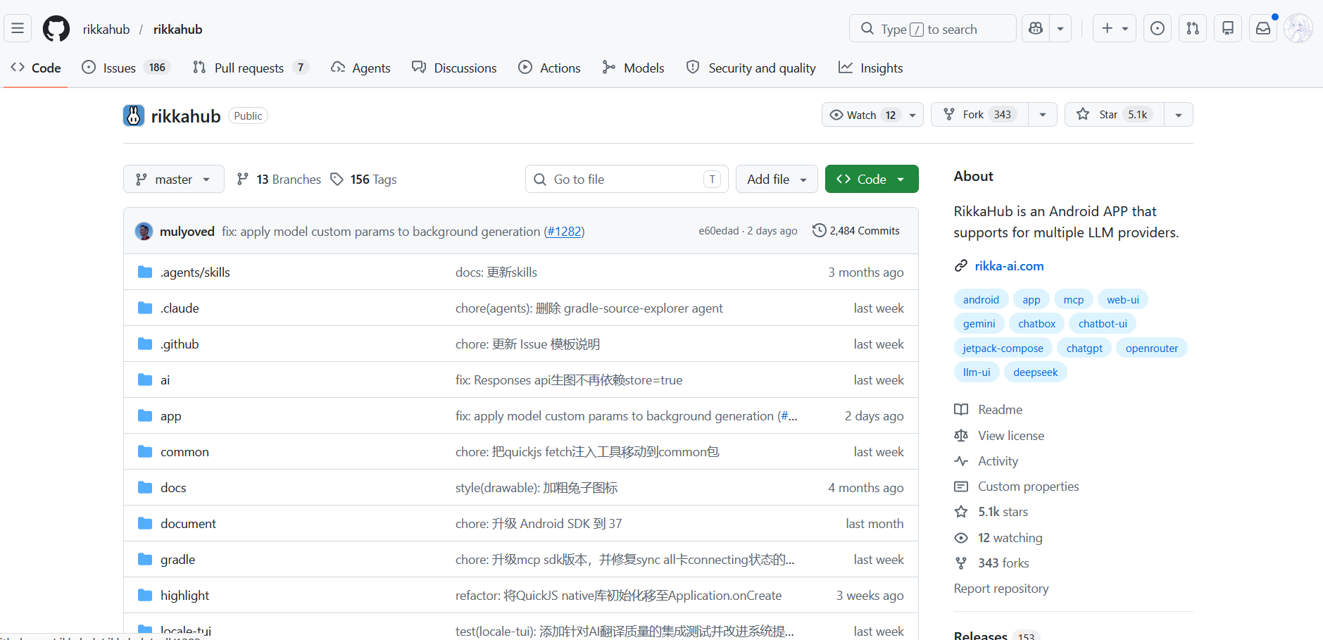Open the issues icon in the top bar
The image size is (1323, 640).
coord(1157,29)
